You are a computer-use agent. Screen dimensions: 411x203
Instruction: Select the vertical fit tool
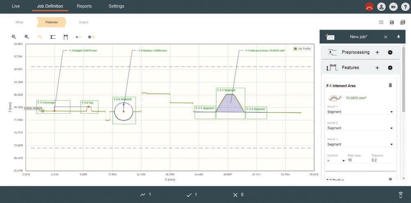click(x=66, y=37)
